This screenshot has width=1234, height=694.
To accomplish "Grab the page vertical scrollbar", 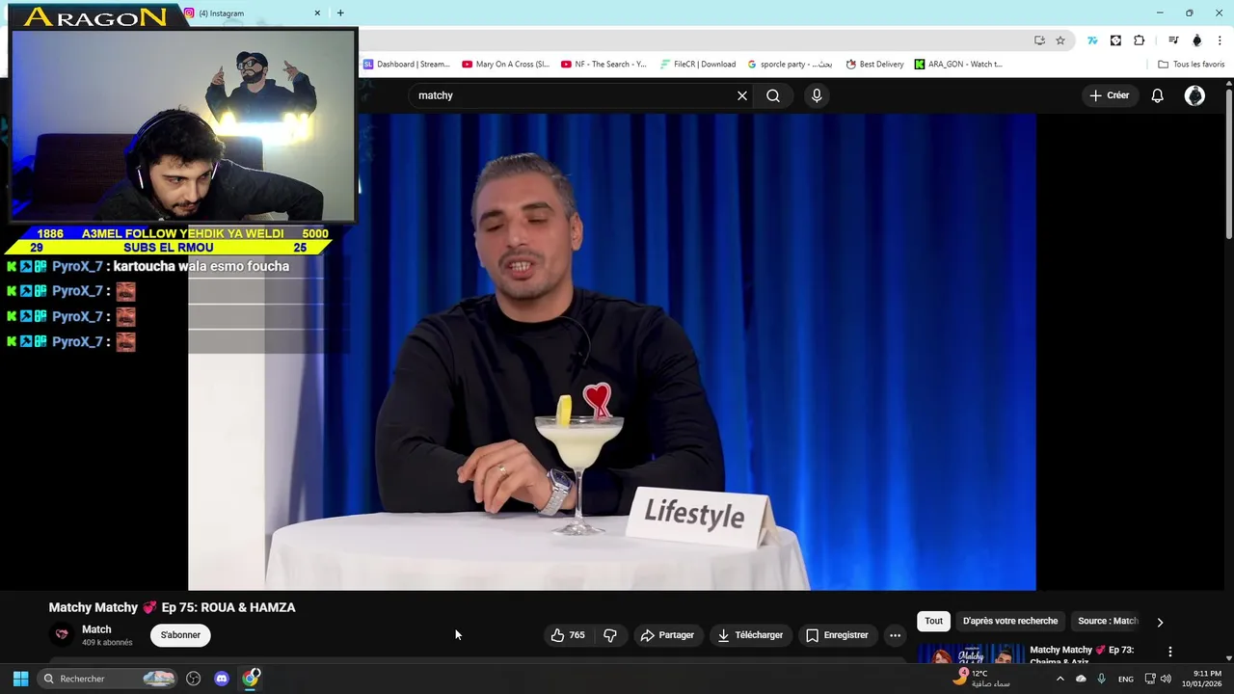I will tap(1229, 164).
